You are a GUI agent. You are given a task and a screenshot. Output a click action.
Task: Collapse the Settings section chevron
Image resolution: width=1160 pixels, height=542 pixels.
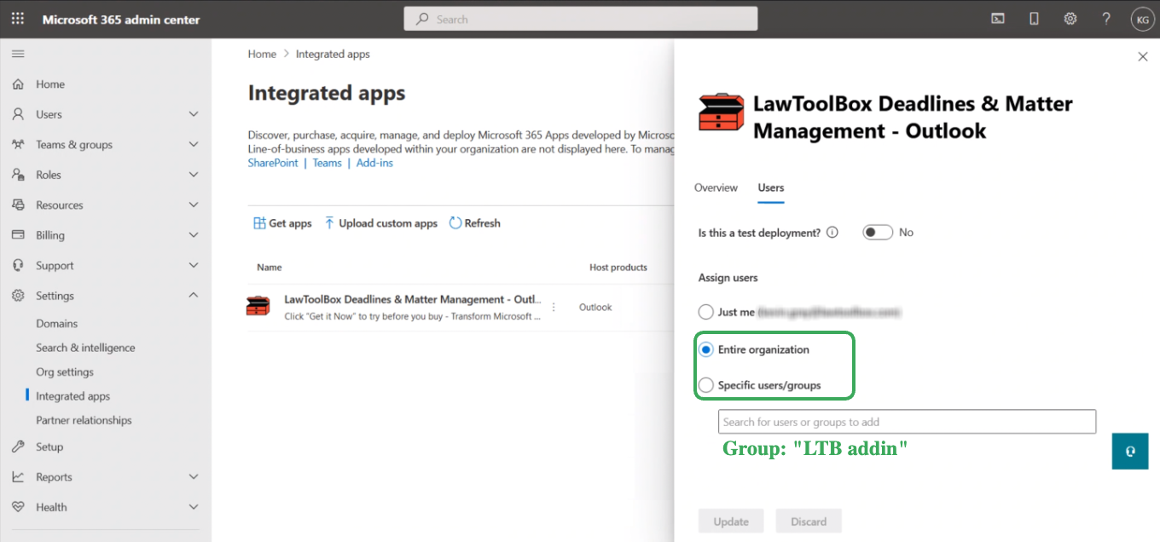(x=194, y=296)
